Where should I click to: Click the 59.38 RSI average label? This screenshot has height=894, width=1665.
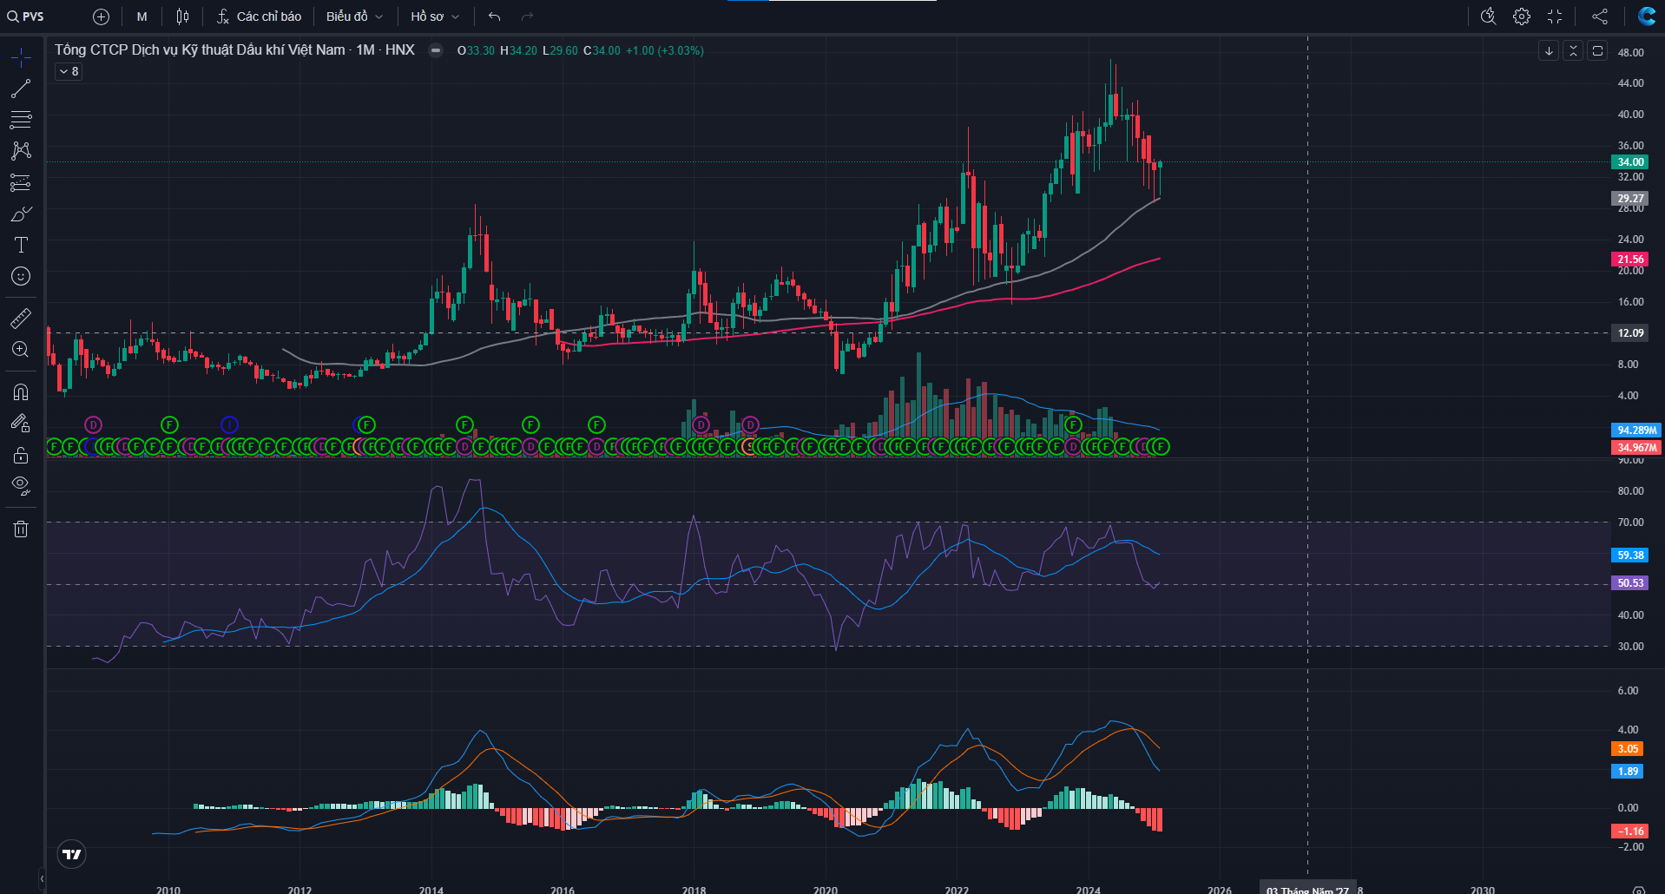[1630, 555]
